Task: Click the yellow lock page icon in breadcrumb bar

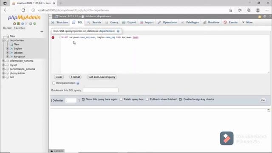Action: [260, 17]
